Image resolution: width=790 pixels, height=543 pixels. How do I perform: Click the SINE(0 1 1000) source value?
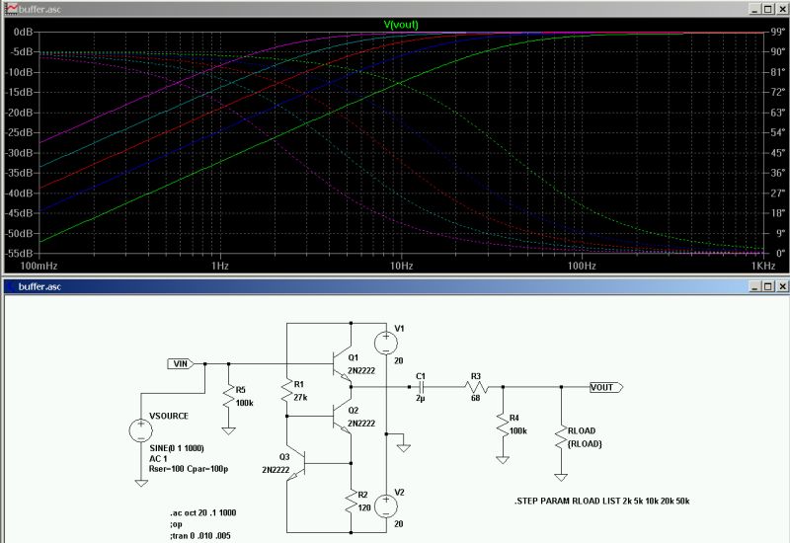177,448
